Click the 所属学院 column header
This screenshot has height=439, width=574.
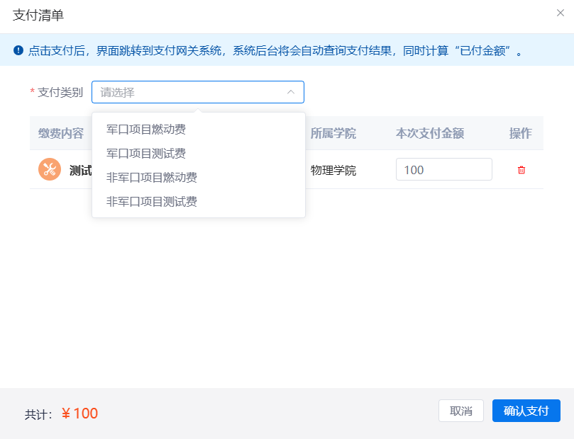pyautogui.click(x=333, y=133)
